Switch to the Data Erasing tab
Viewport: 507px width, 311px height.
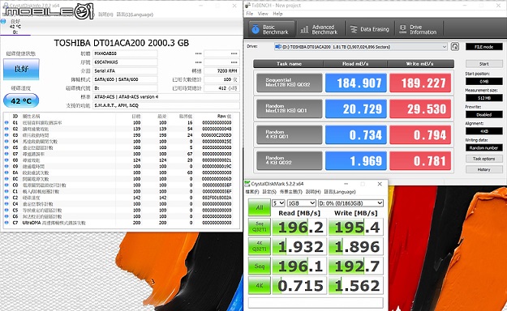click(370, 29)
